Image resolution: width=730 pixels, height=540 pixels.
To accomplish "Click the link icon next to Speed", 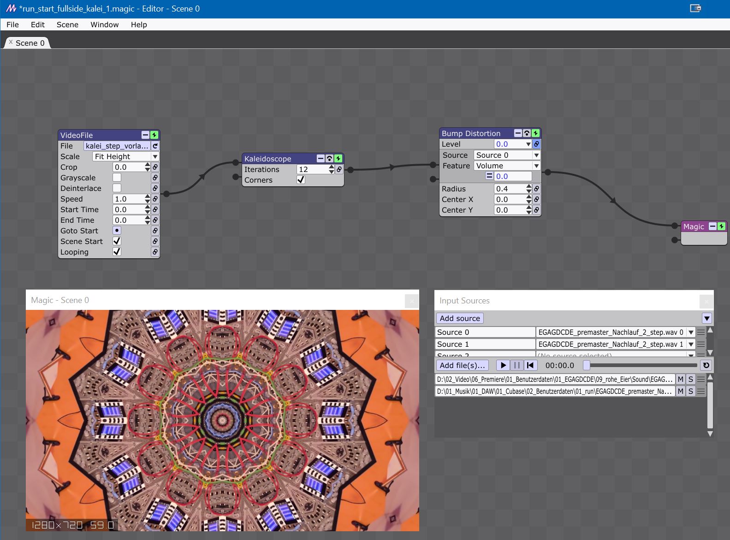I will (x=155, y=199).
